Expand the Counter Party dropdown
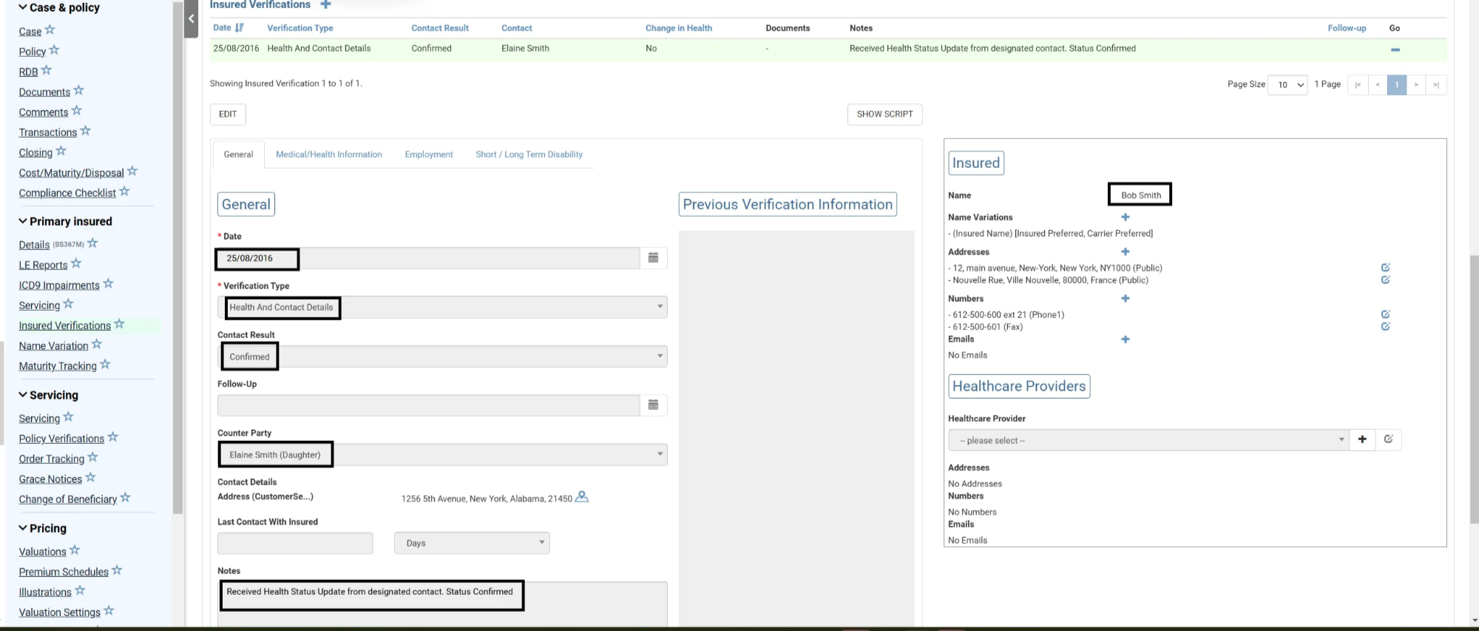This screenshot has width=1479, height=631. point(660,454)
